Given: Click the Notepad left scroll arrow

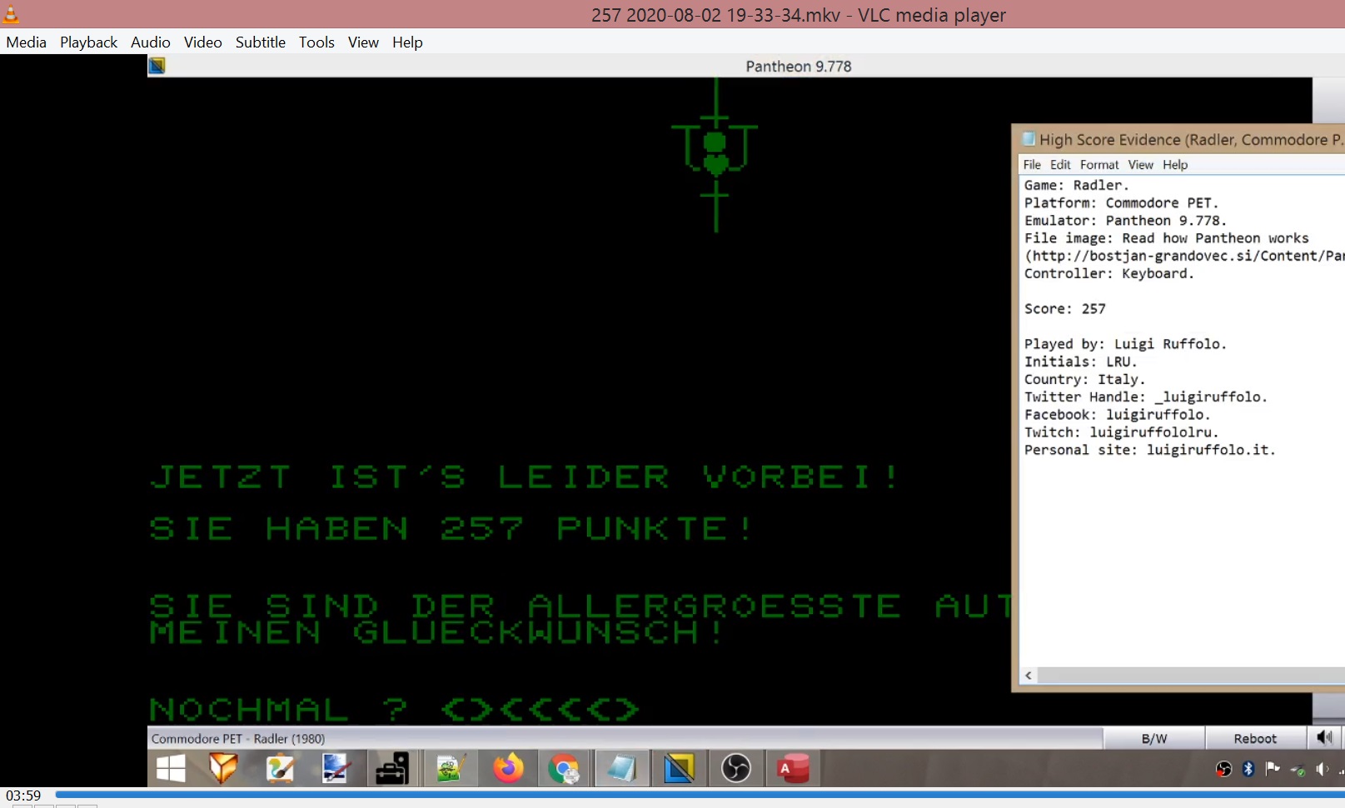Looking at the screenshot, I should tap(1029, 676).
